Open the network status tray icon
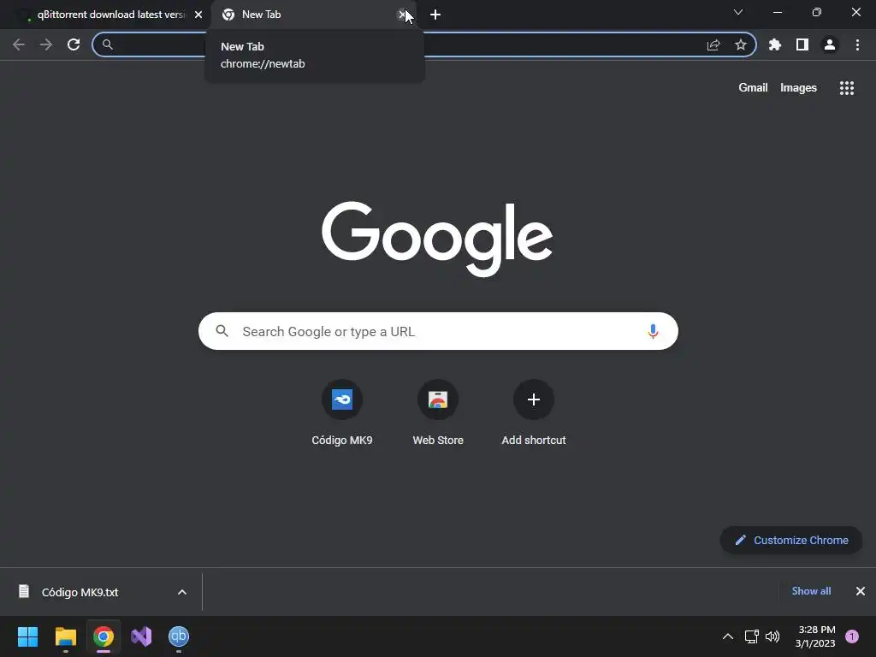This screenshot has width=876, height=657. click(x=751, y=636)
